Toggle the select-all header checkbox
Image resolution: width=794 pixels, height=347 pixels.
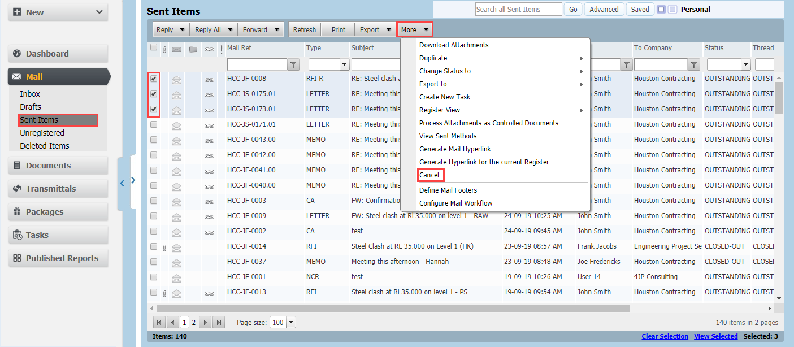pos(154,48)
